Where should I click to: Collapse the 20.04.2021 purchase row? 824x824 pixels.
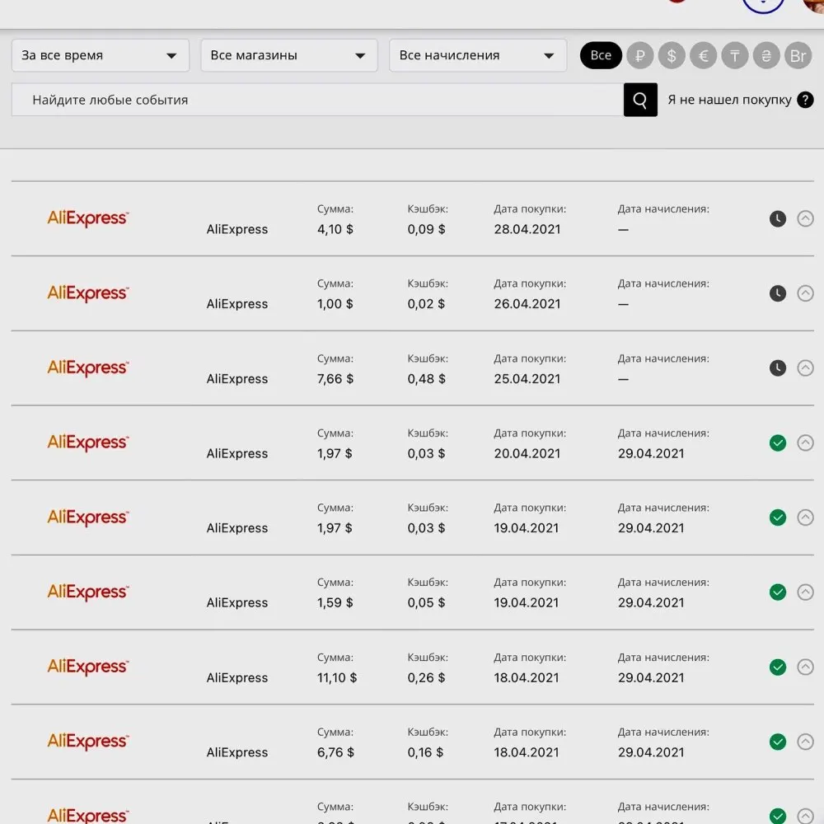pos(805,443)
